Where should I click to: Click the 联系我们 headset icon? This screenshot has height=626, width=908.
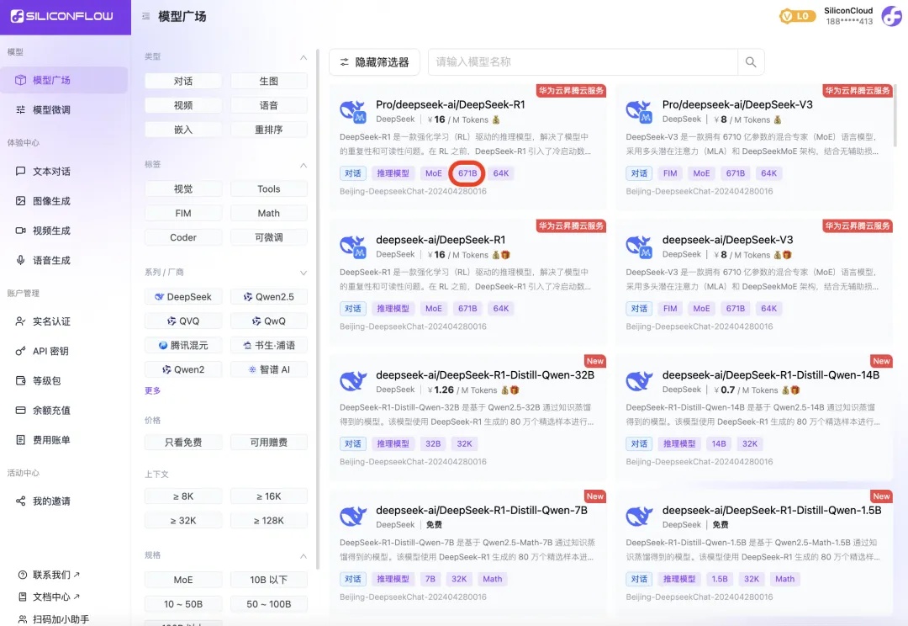tap(23, 575)
